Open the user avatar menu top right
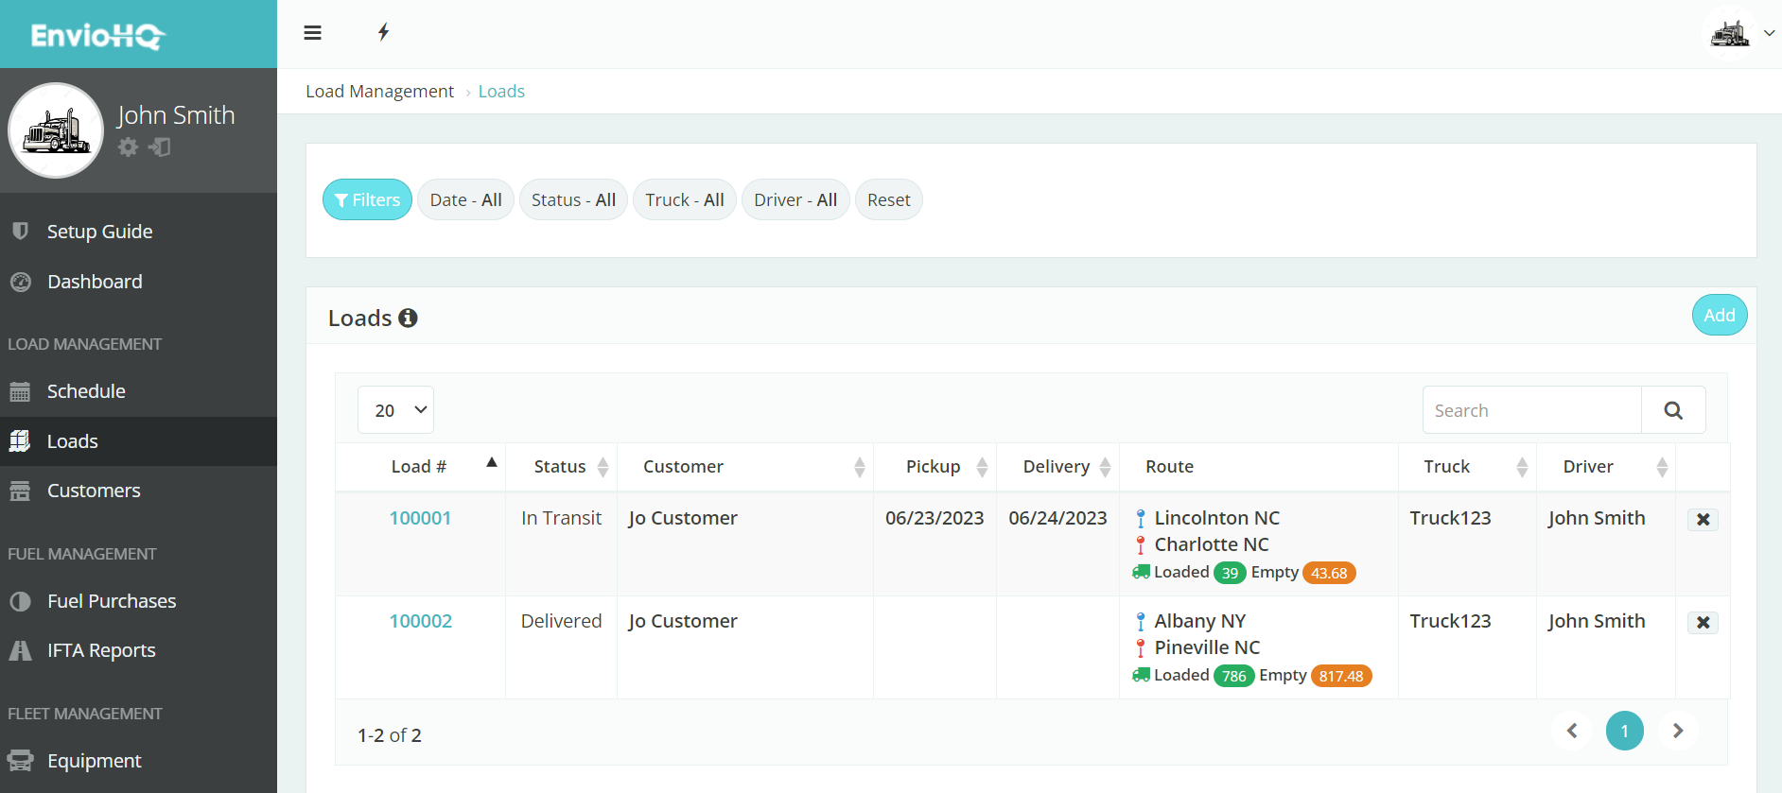The image size is (1782, 793). 1738,33
